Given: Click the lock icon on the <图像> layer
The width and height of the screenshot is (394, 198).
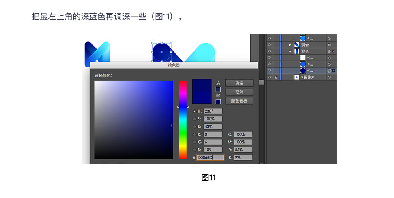Looking at the screenshot, I should point(276,77).
